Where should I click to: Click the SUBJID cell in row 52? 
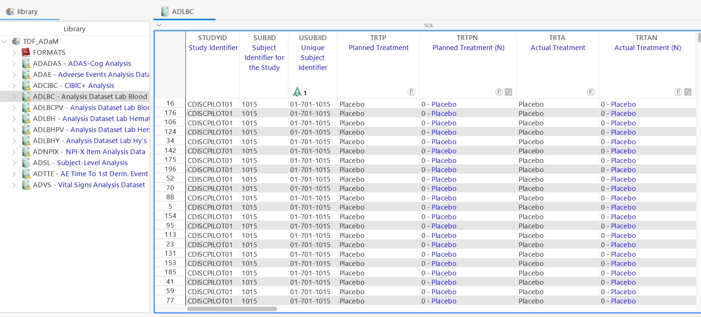(x=264, y=179)
